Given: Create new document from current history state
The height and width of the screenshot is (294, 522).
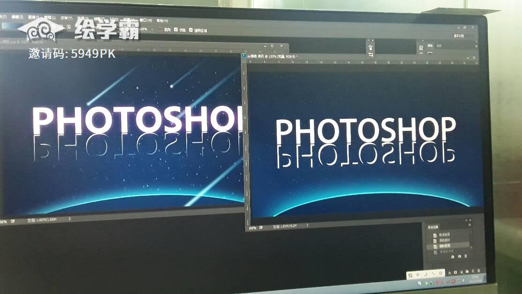Looking at the screenshot, I should (453, 257).
